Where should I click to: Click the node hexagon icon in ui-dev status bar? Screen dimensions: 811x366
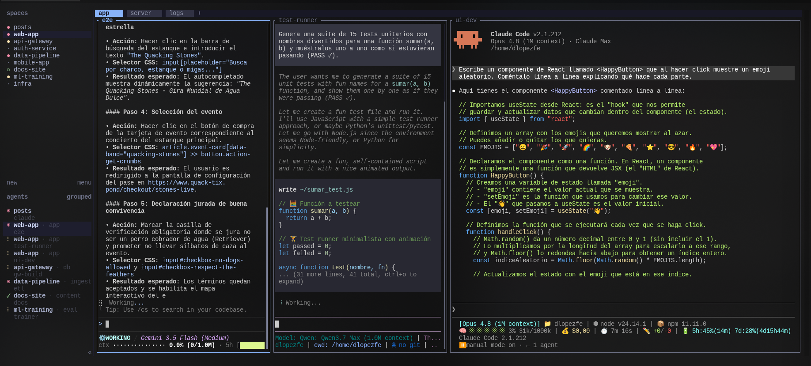coord(595,324)
